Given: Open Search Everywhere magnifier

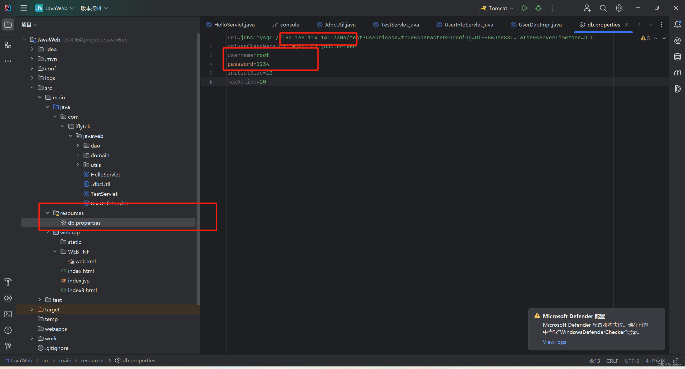Looking at the screenshot, I should pyautogui.click(x=603, y=8).
